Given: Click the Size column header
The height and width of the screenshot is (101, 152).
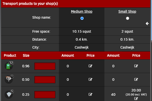Looking at the screenshot, I should click(26, 56).
